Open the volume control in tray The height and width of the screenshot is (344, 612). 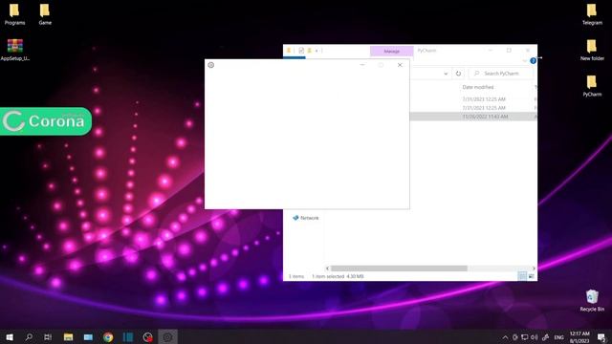tap(535, 337)
